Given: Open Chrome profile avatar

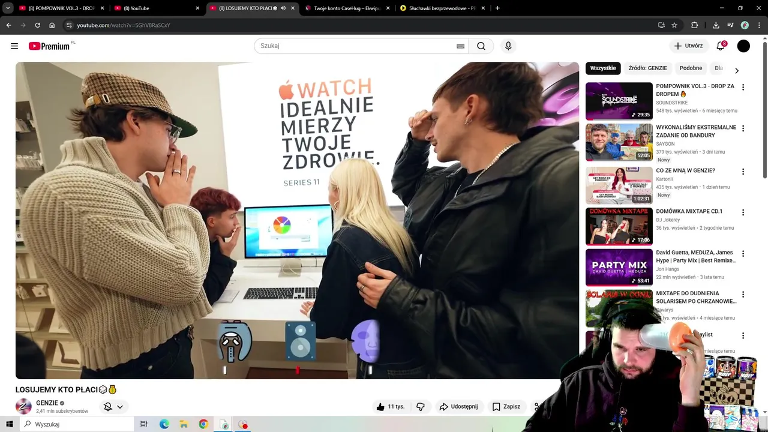Looking at the screenshot, I should (745, 25).
